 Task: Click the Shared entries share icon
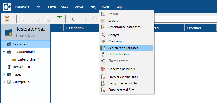point(103,61)
